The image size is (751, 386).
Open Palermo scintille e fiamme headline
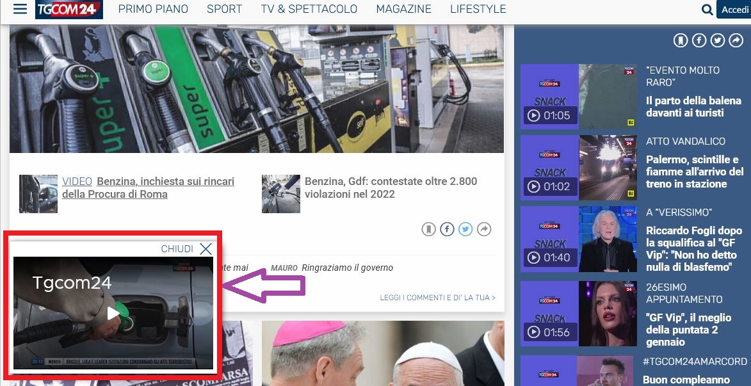click(695, 172)
